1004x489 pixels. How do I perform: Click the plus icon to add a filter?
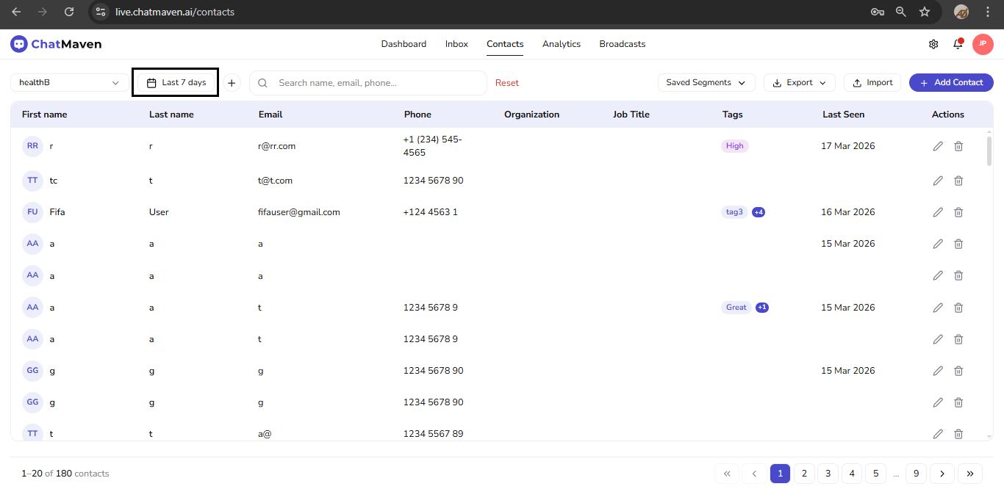point(232,83)
